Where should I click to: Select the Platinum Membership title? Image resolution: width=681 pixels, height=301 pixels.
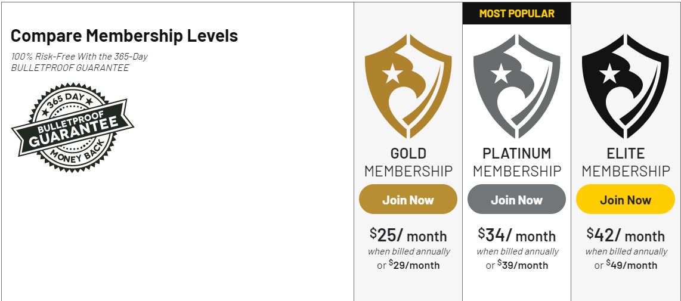pos(517,162)
